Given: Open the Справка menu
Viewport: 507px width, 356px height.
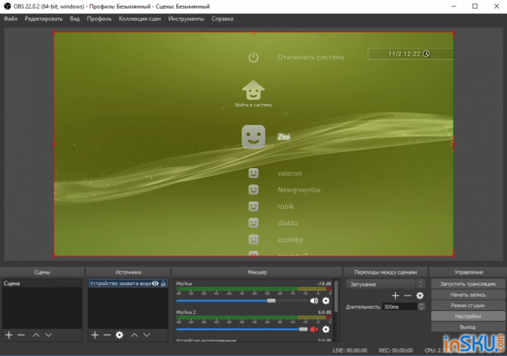Looking at the screenshot, I should point(222,19).
